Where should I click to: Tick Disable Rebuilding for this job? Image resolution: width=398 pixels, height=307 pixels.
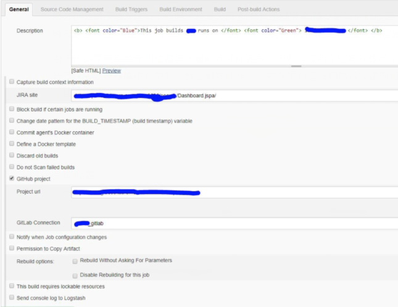(x=75, y=275)
